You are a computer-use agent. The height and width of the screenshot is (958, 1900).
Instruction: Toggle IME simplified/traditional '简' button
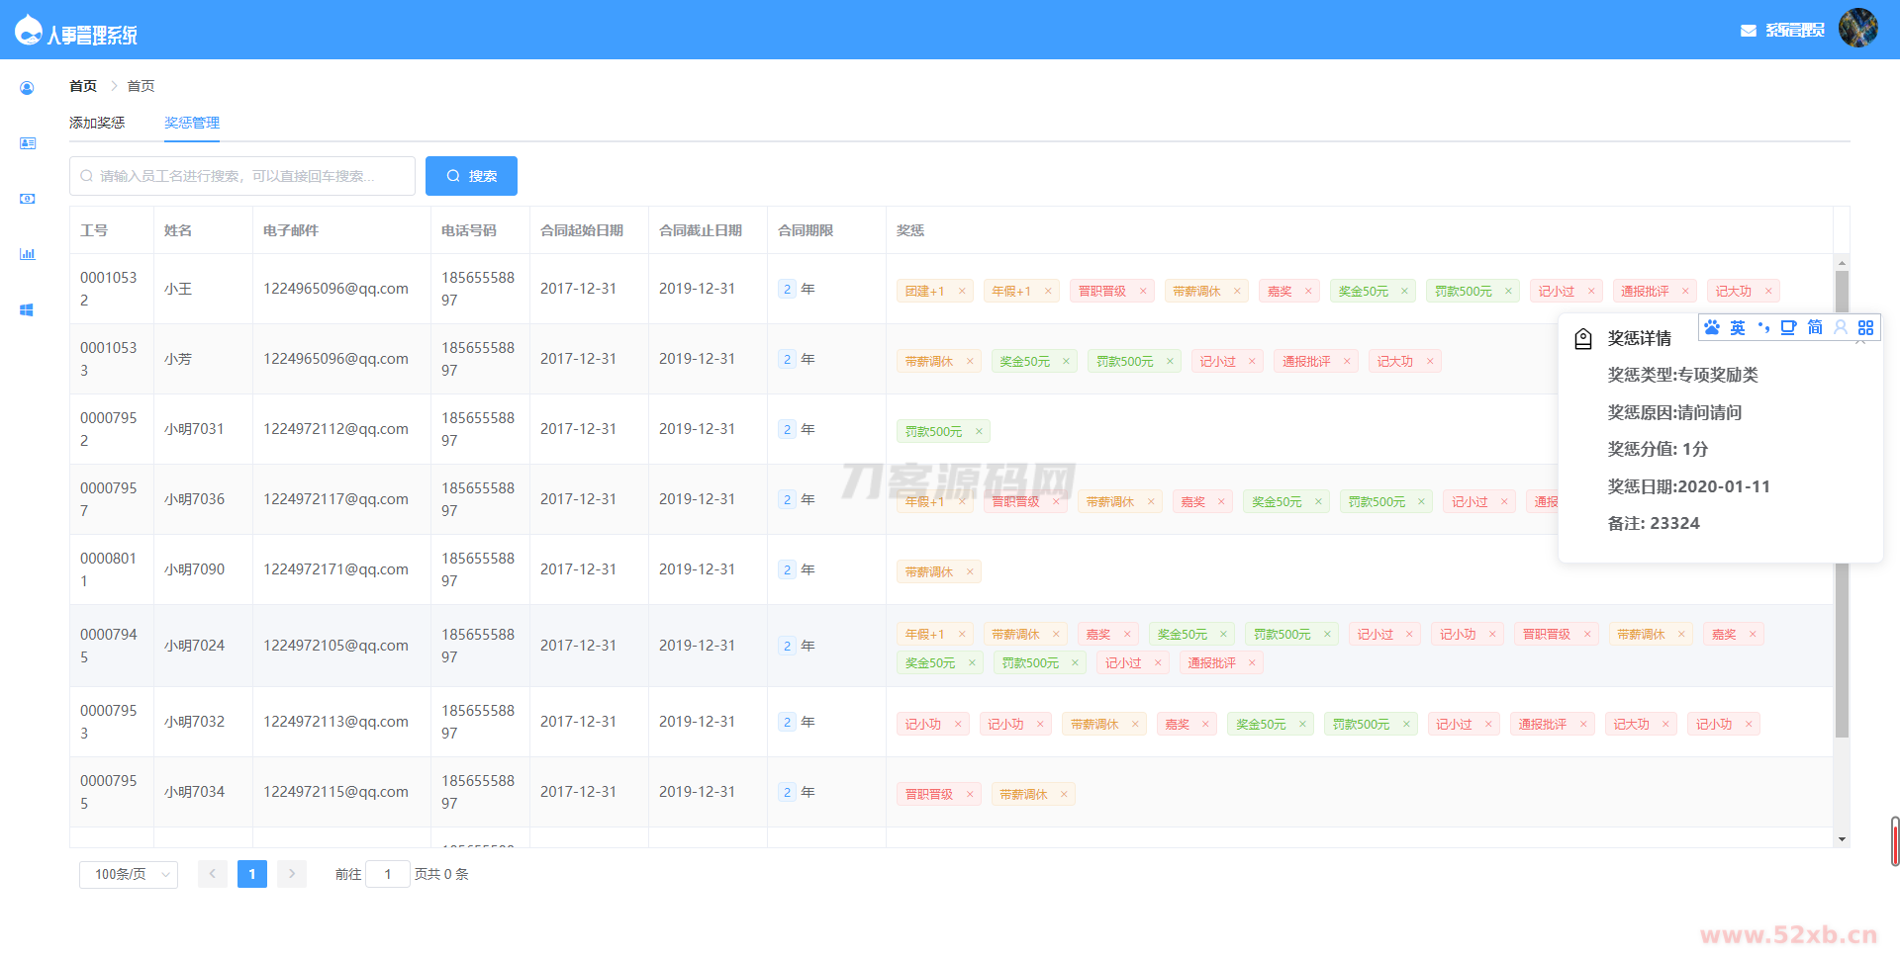[x=1815, y=327]
